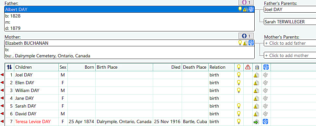
Task: Click the father's spouses count button
Action: tap(246, 2)
